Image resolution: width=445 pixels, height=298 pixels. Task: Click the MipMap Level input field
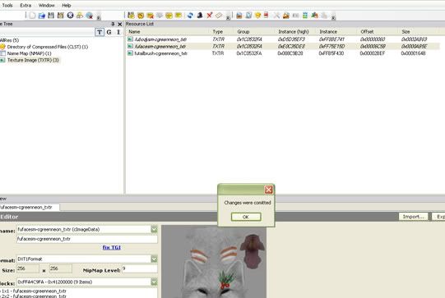(140, 268)
